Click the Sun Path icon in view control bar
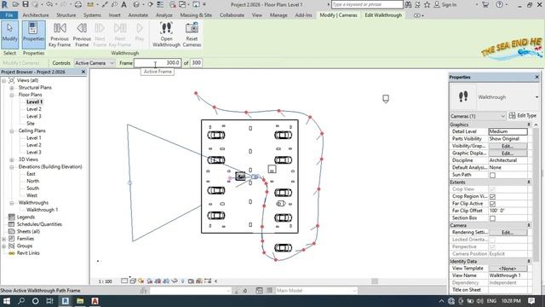545x307 pixels. [141, 281]
